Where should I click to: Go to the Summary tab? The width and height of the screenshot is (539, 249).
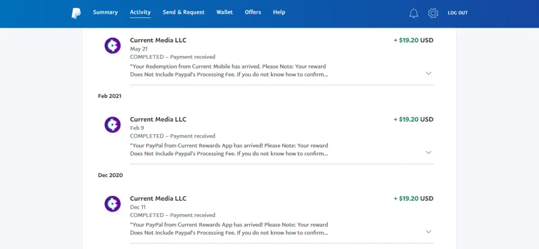click(105, 13)
